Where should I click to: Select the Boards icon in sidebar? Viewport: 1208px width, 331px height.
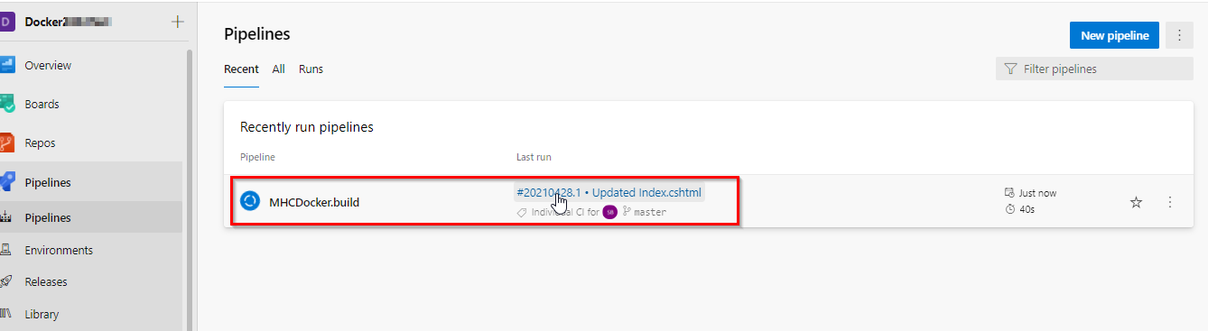(7, 104)
